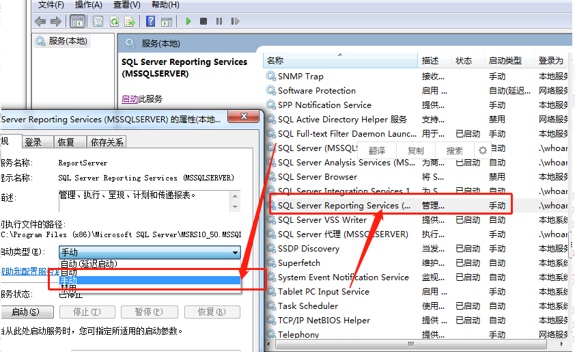Click the 启动(S) button in properties dialog
Screen dimensions: 575x352
27,312
